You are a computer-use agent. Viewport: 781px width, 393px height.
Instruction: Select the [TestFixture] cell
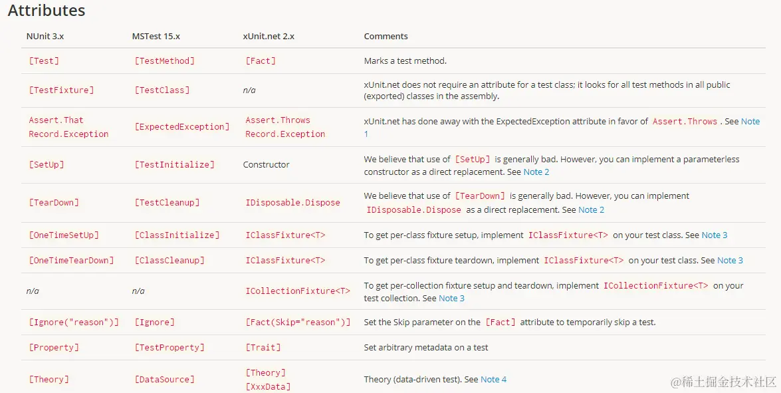pos(61,90)
